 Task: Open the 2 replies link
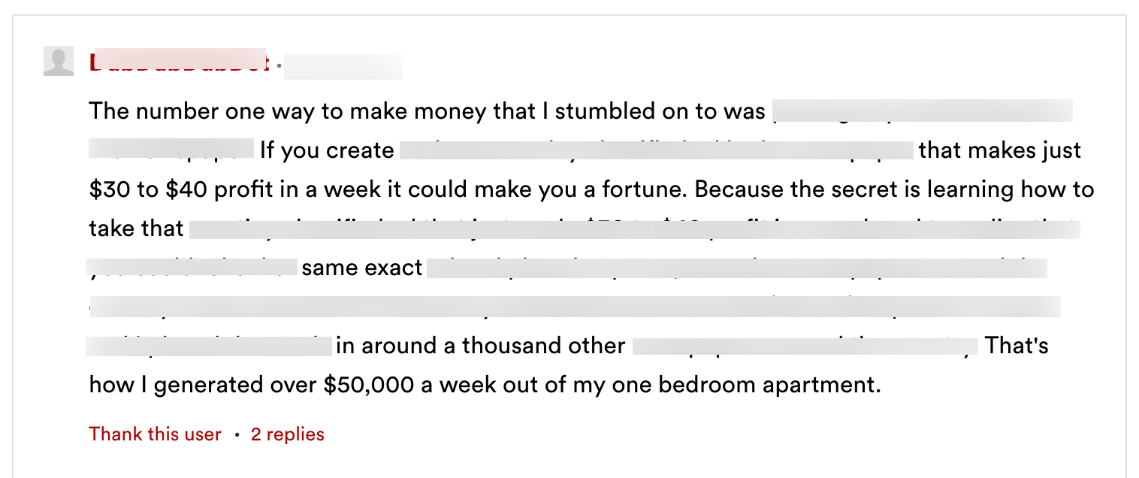point(288,434)
